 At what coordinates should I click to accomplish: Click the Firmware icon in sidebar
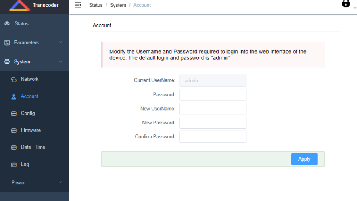point(14,130)
